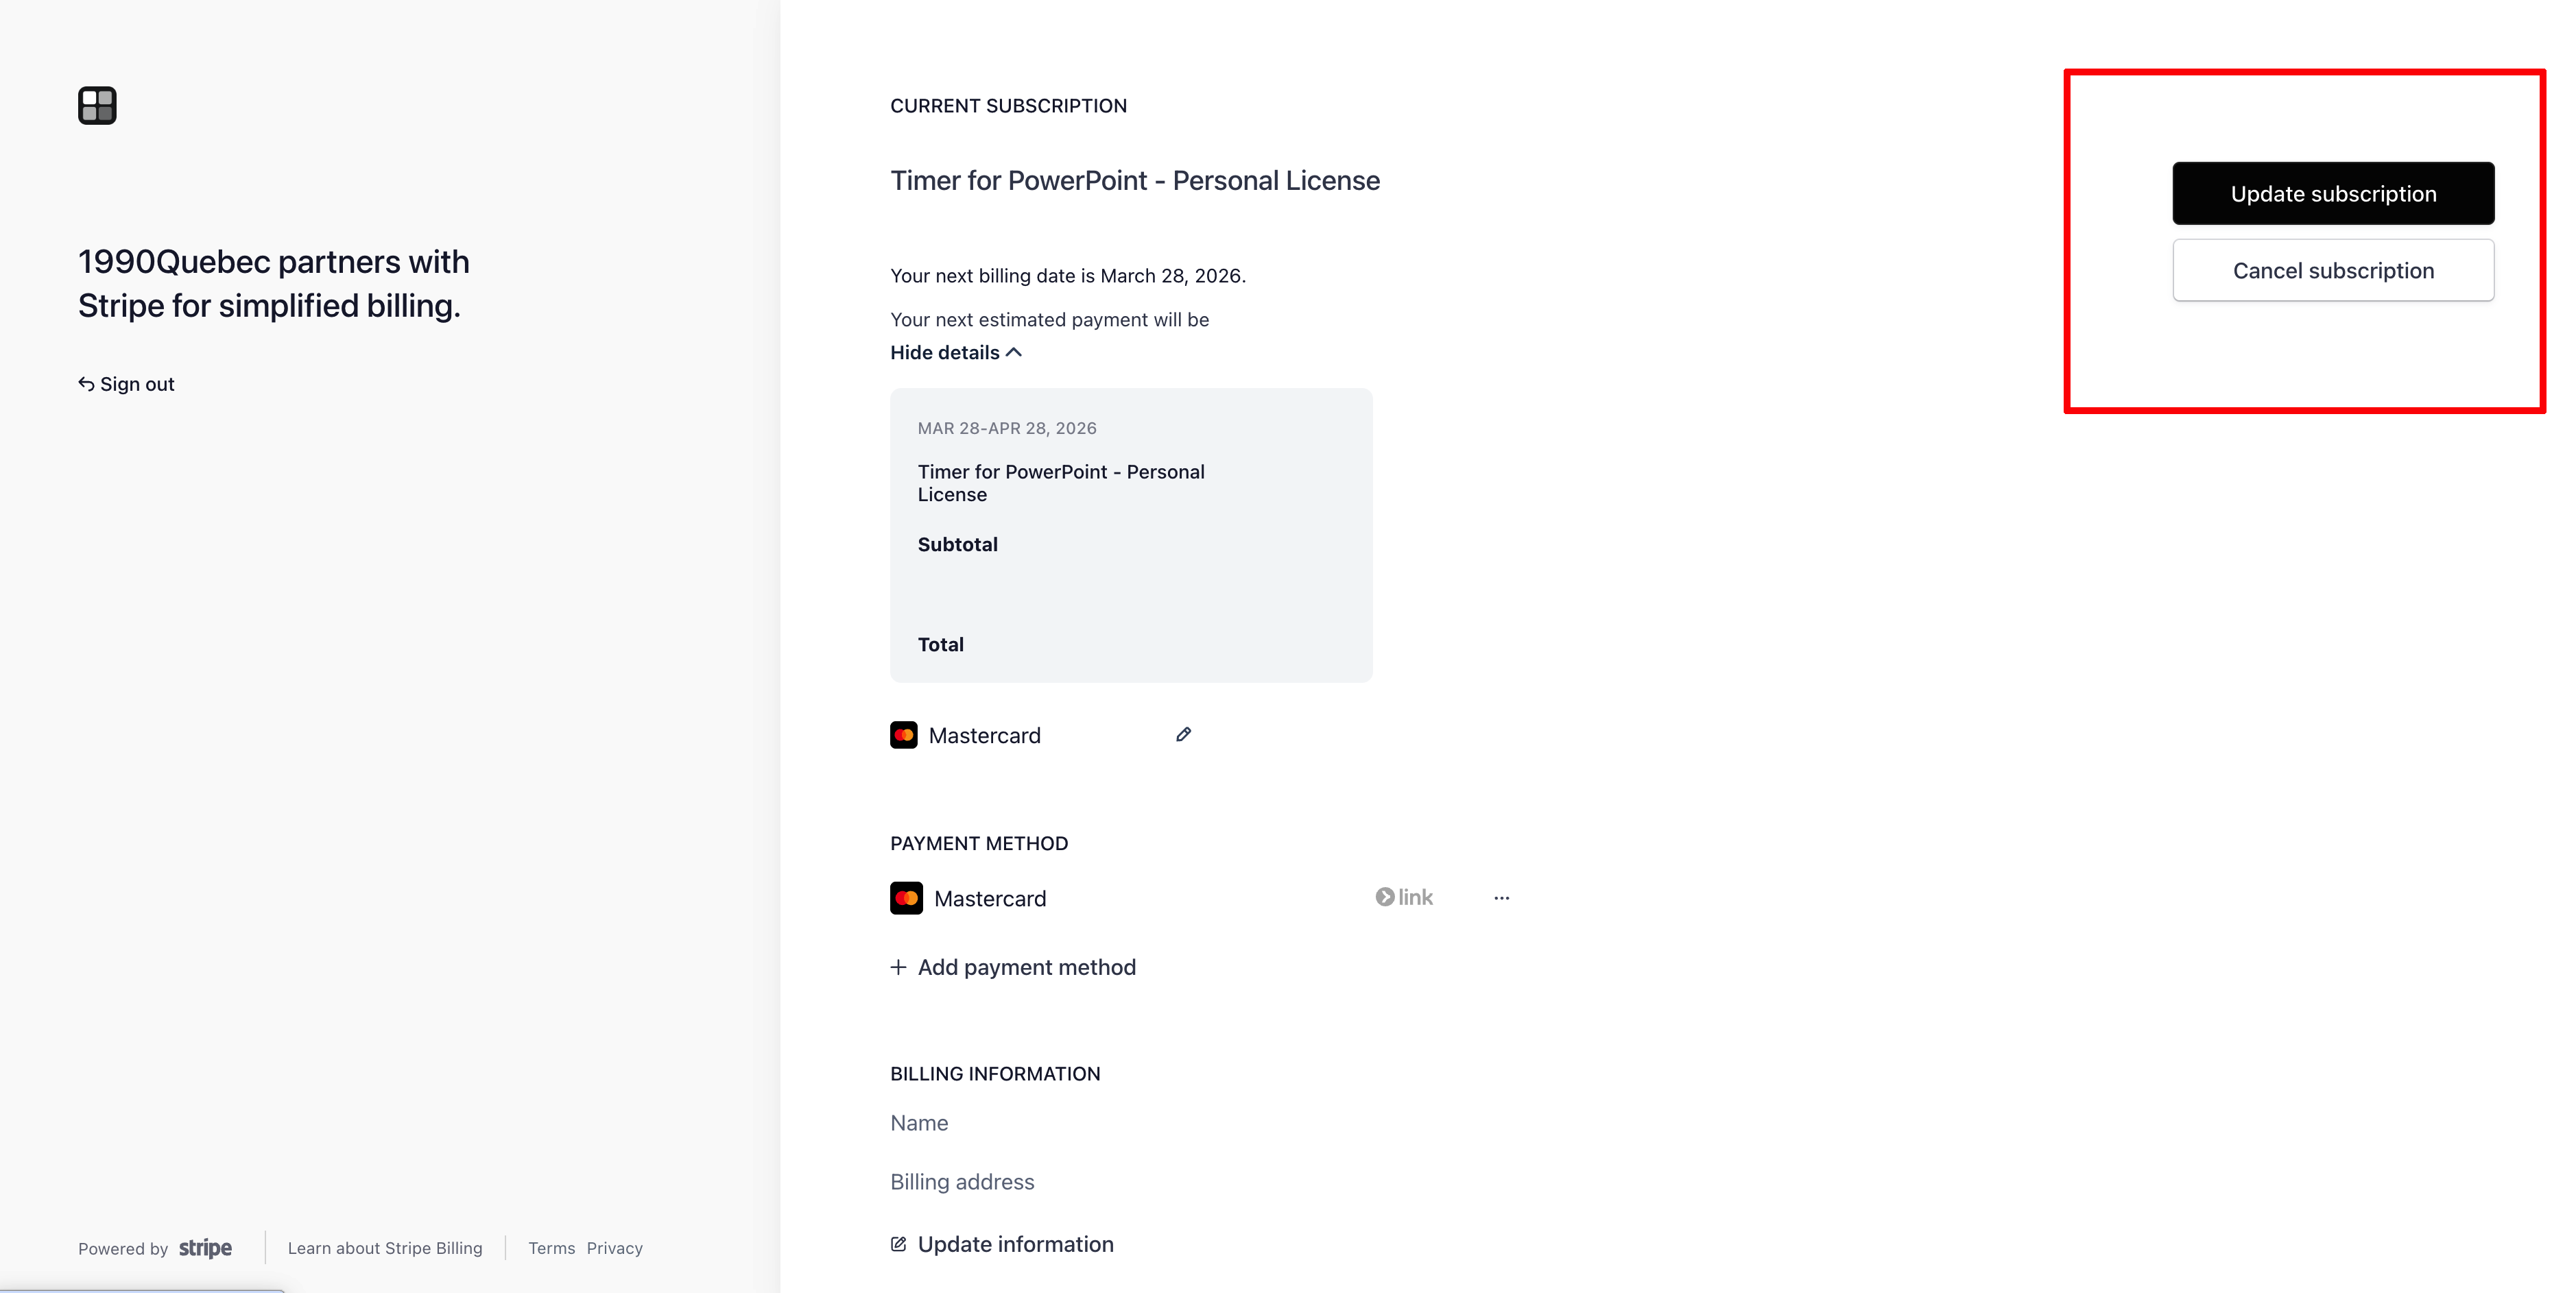Click the Stripe wordmark logo
Image resolution: width=2576 pixels, height=1293 pixels.
coord(205,1247)
